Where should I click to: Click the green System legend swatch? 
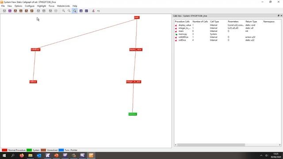29,150
